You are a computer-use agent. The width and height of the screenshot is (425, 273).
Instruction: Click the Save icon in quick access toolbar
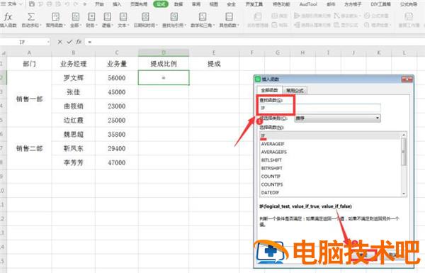(32, 4)
